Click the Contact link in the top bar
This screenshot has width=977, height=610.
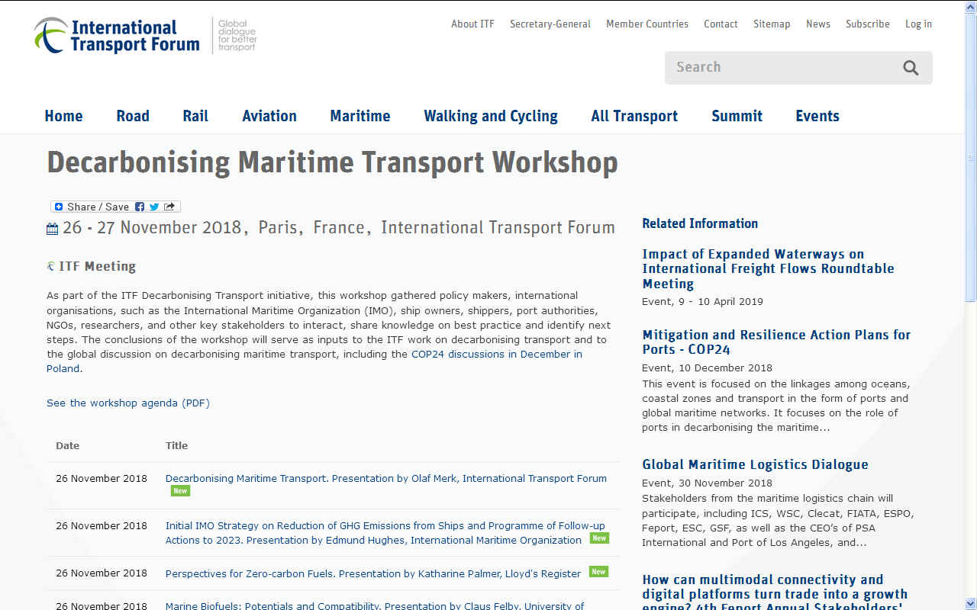[x=721, y=24]
